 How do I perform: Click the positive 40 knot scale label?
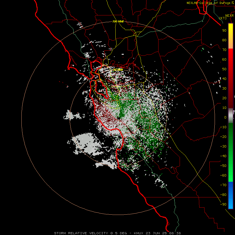tap(224, 79)
